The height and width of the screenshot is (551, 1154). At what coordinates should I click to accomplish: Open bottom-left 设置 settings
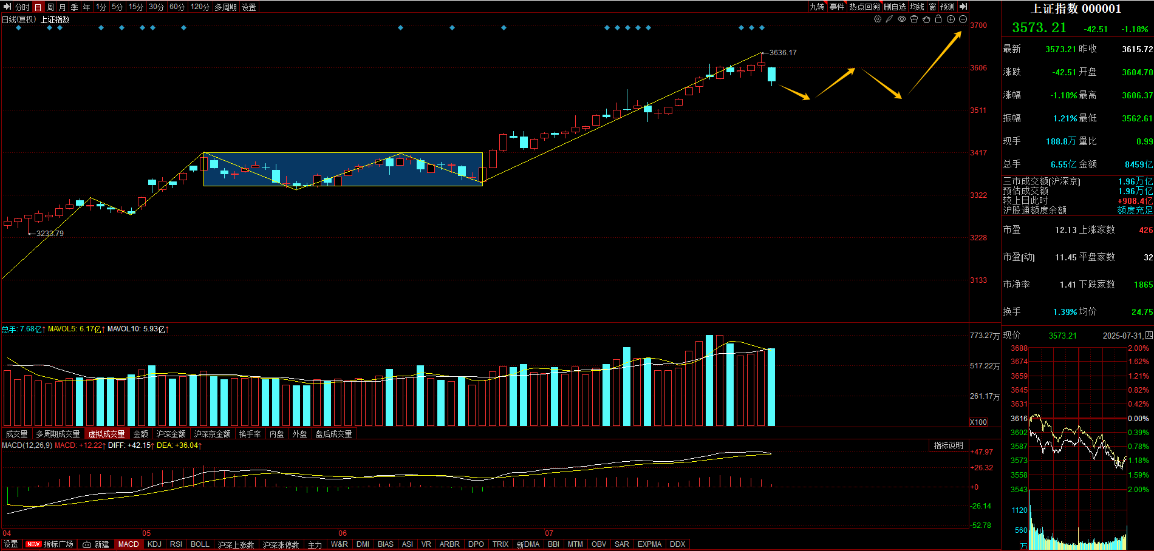(x=11, y=544)
